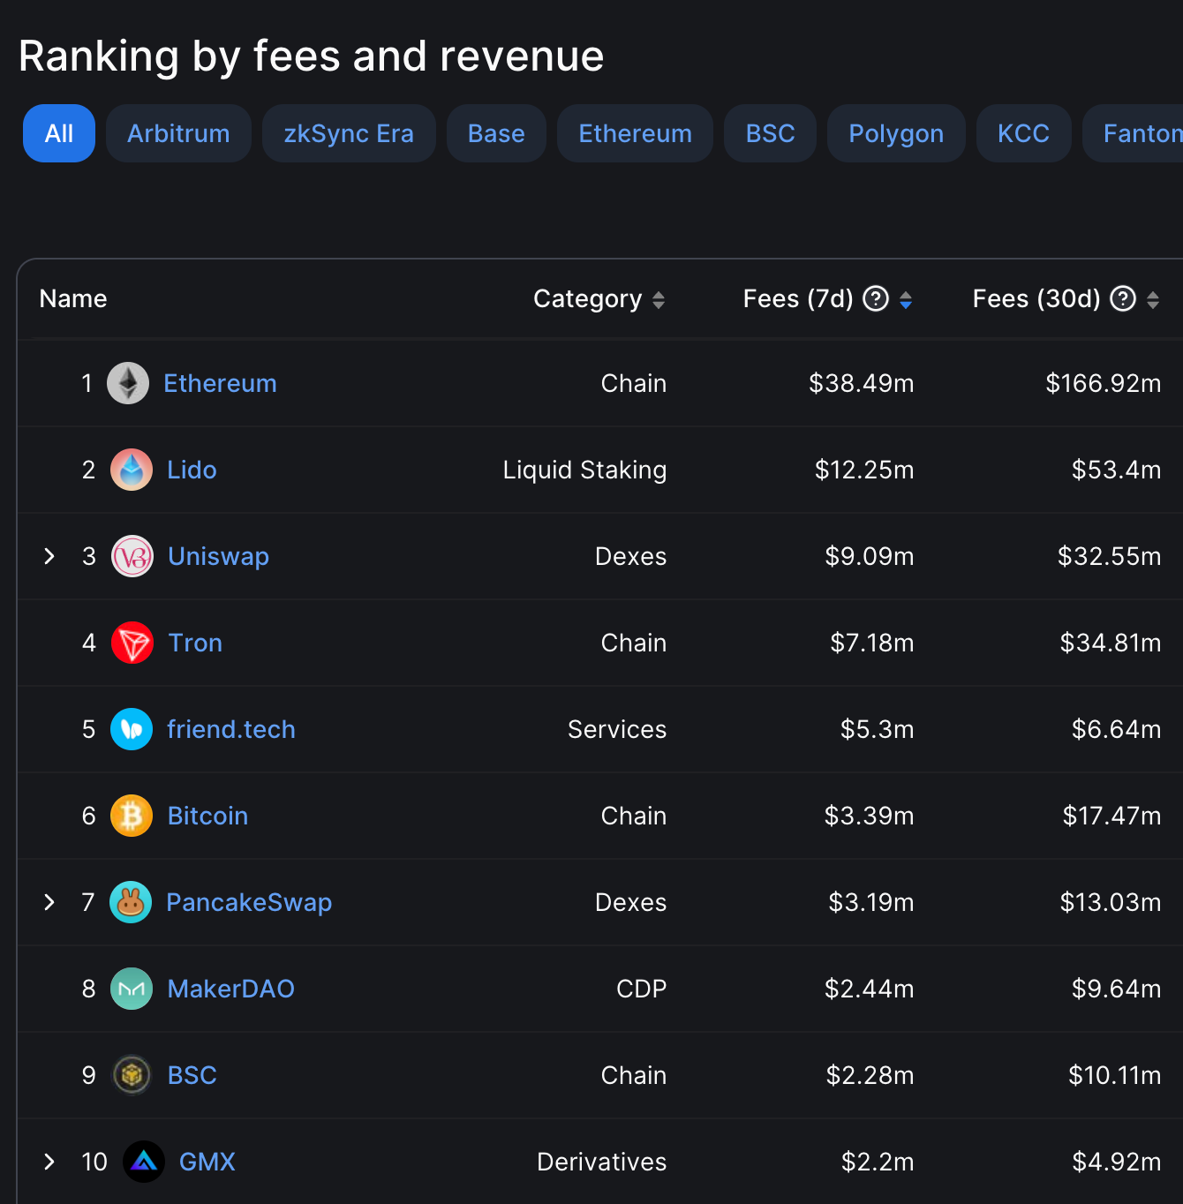Filter by KCC chain
1183x1204 pixels.
pos(1023,133)
